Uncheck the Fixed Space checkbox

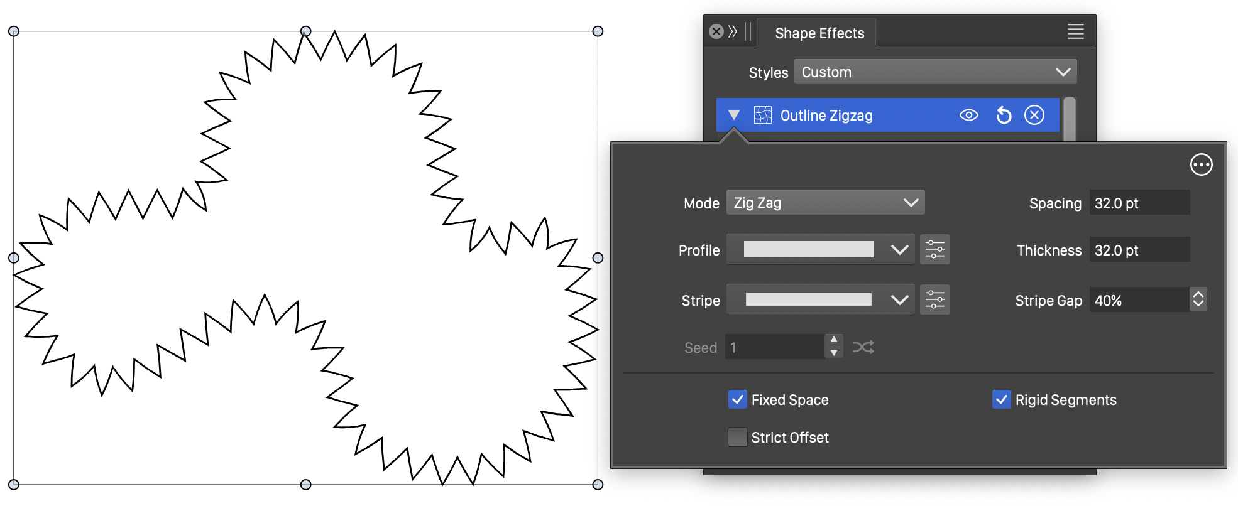click(737, 400)
